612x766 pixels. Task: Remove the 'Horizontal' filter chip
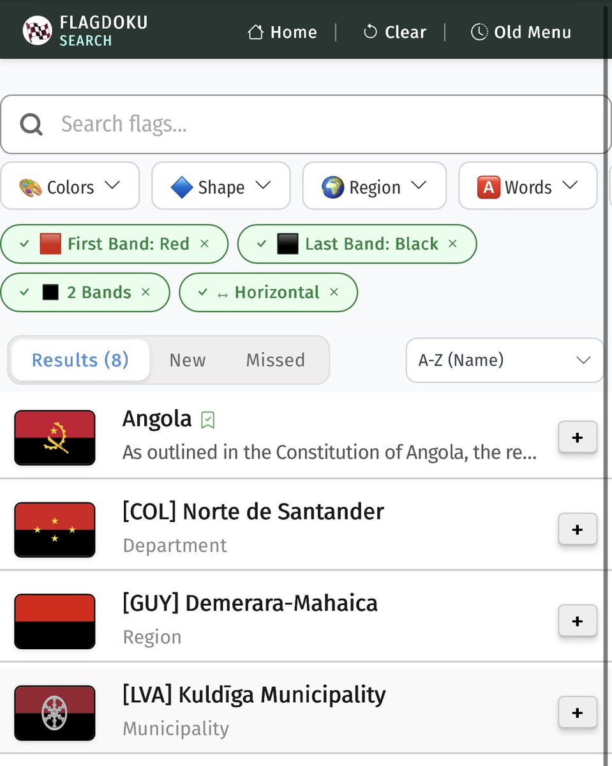pos(334,292)
